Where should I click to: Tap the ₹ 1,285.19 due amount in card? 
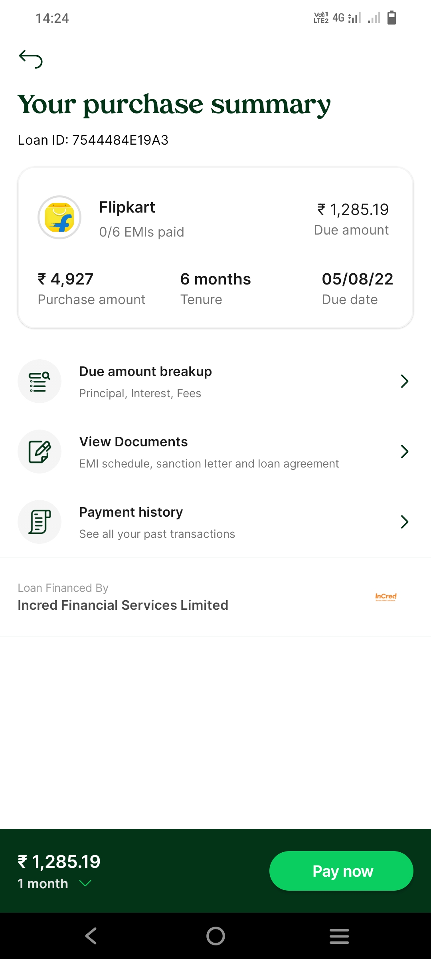(x=353, y=210)
